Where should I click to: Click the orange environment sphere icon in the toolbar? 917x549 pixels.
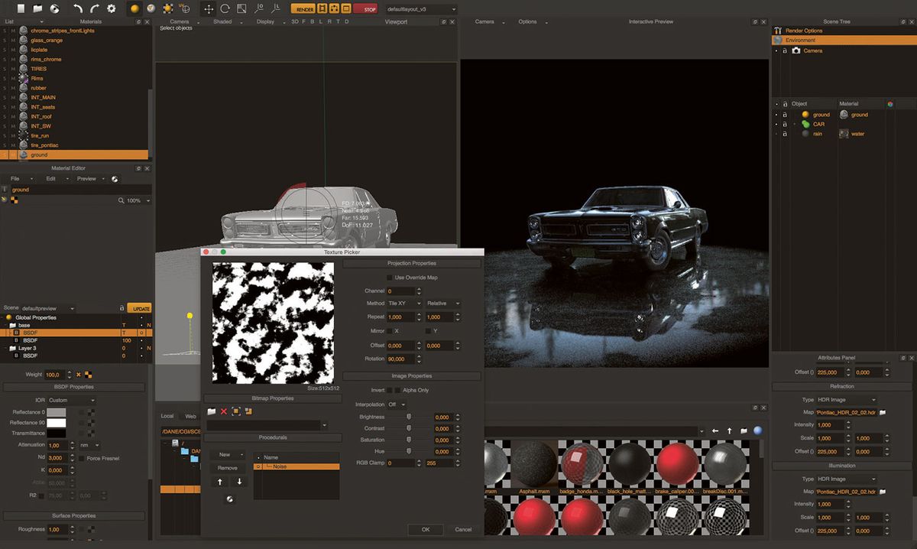click(134, 8)
